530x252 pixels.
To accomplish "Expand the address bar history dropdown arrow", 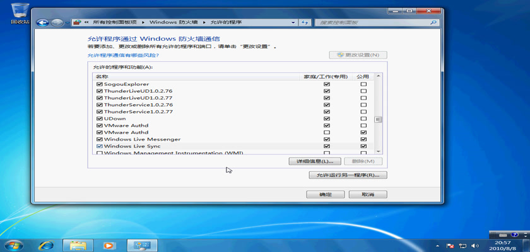I will pos(295,22).
